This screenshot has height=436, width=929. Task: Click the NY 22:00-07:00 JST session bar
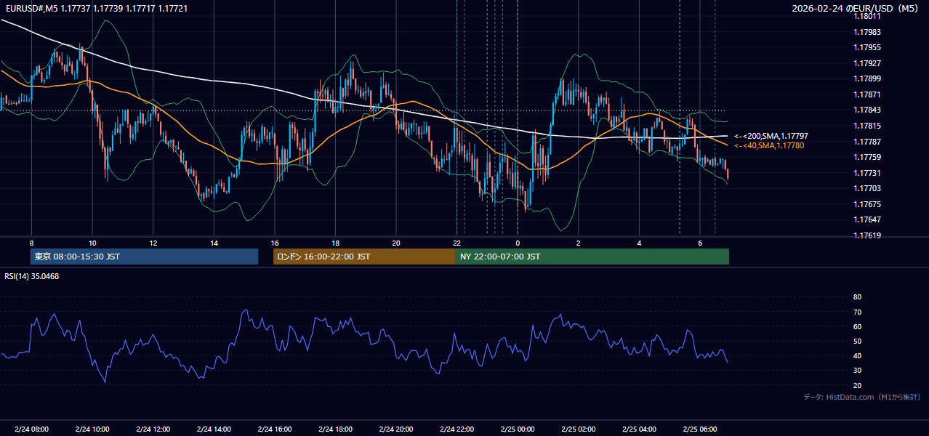tap(592, 257)
